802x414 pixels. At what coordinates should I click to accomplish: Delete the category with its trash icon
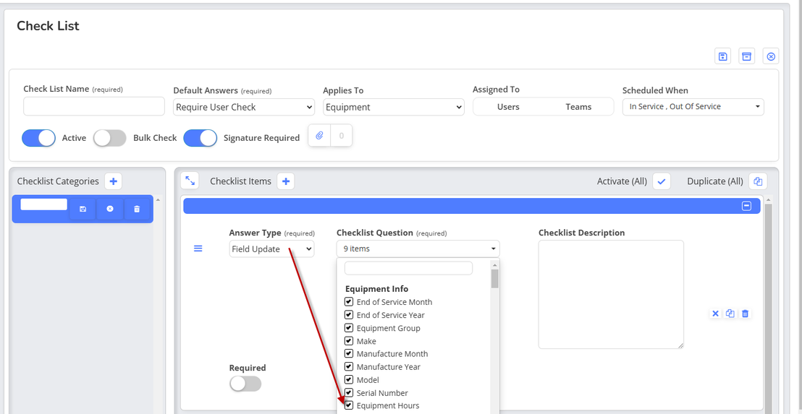click(137, 209)
